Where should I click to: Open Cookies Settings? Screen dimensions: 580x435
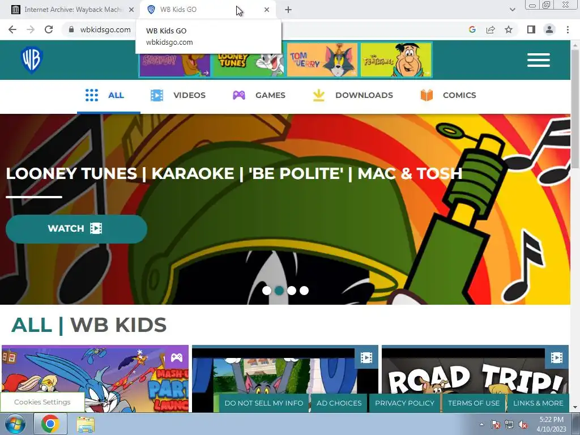[42, 402]
